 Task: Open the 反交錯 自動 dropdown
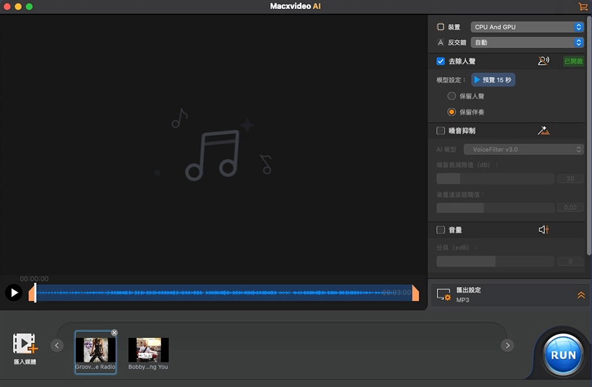point(527,43)
